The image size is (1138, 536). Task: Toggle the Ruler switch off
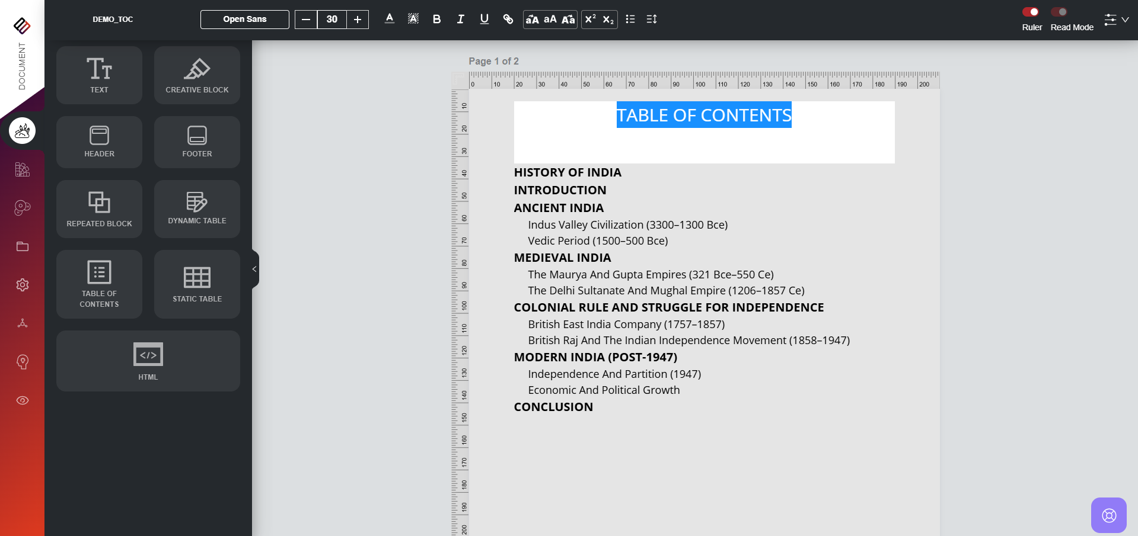pos(1031,12)
